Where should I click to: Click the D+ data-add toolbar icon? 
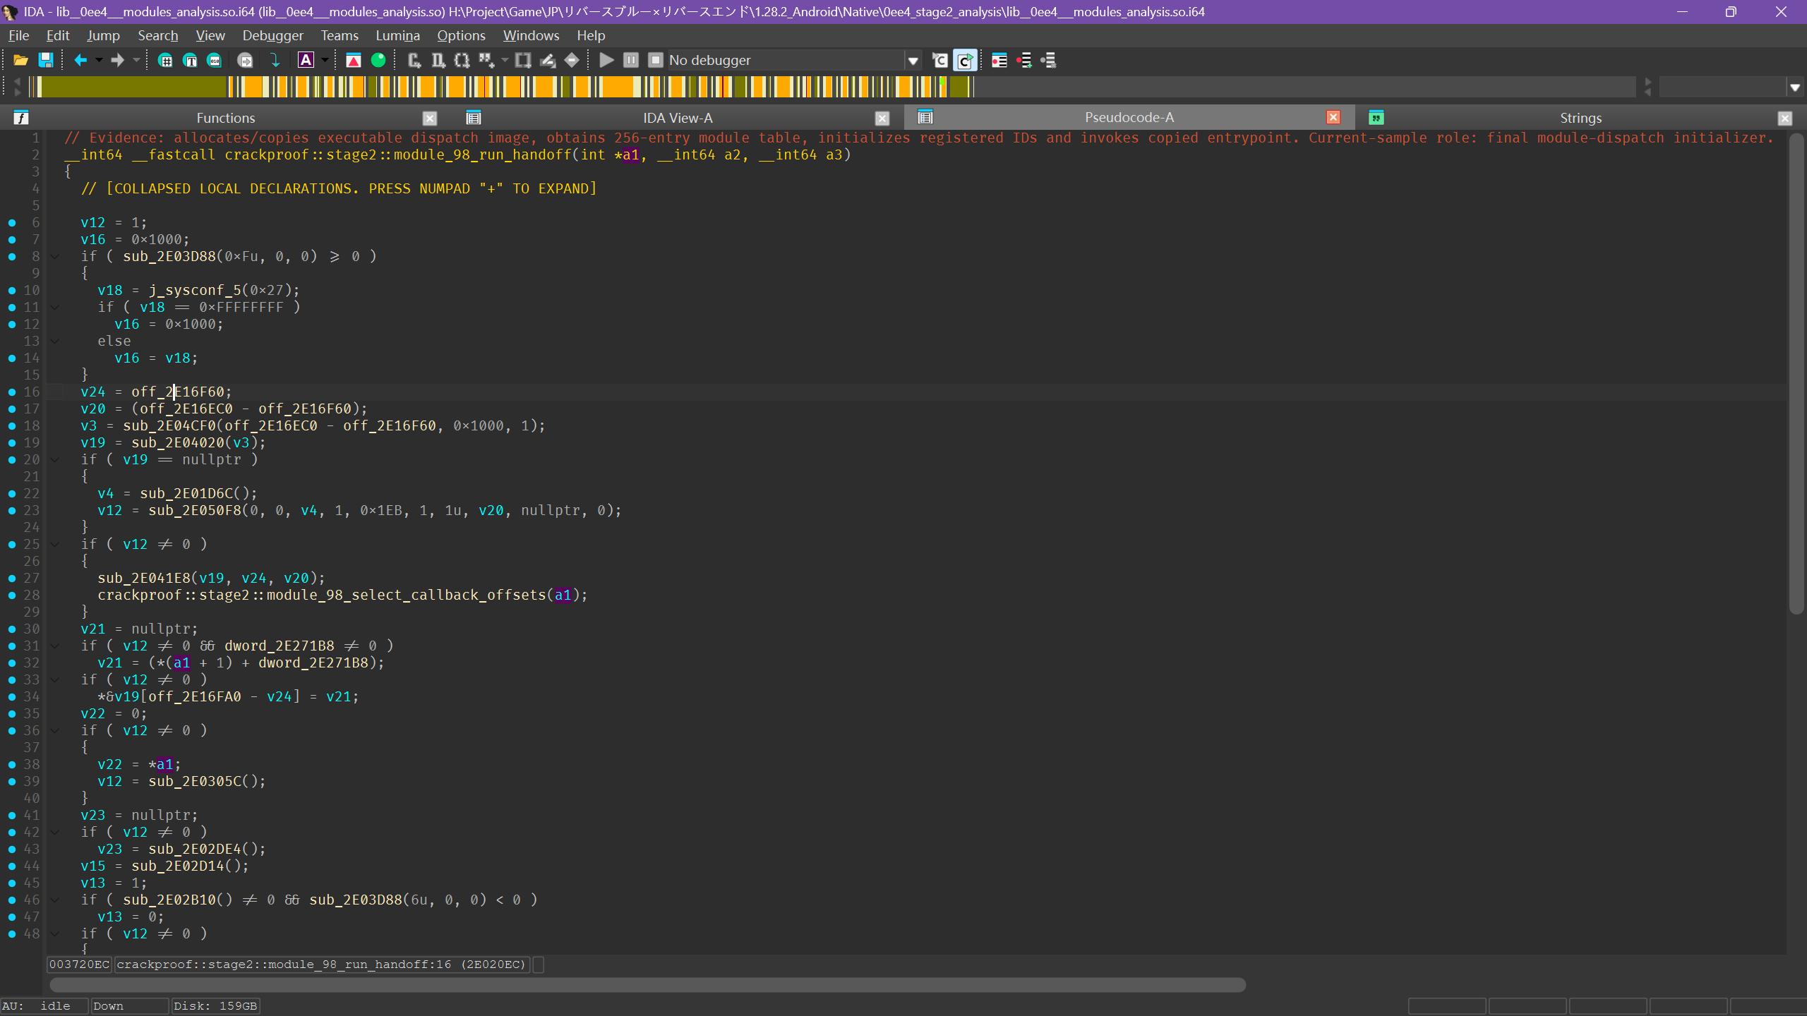pyautogui.click(x=438, y=61)
